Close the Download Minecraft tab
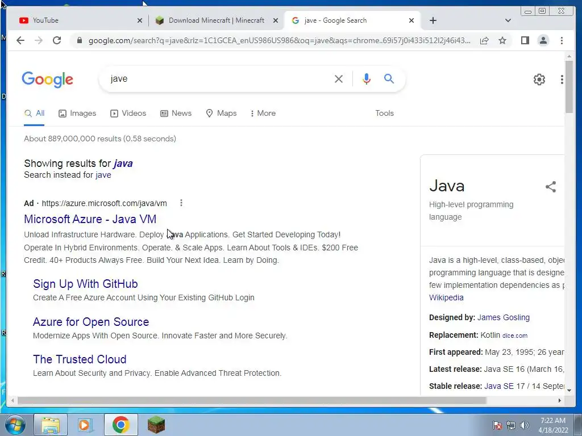 pos(276,20)
